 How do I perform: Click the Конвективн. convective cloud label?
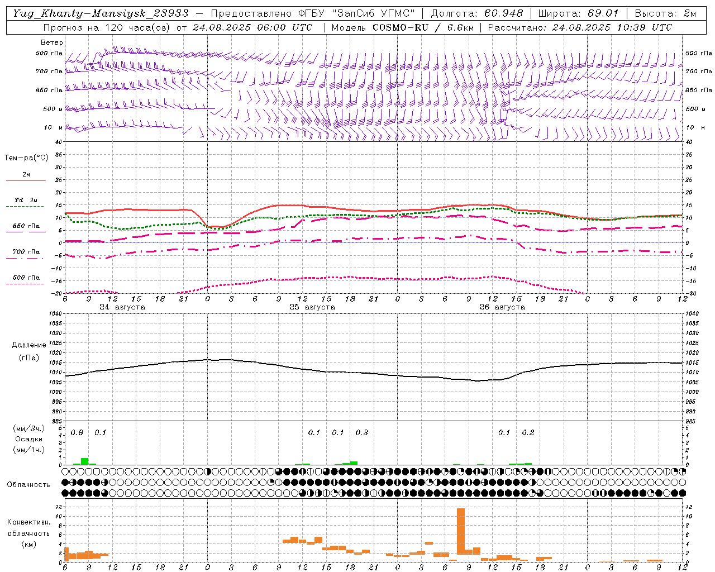coord(28,522)
